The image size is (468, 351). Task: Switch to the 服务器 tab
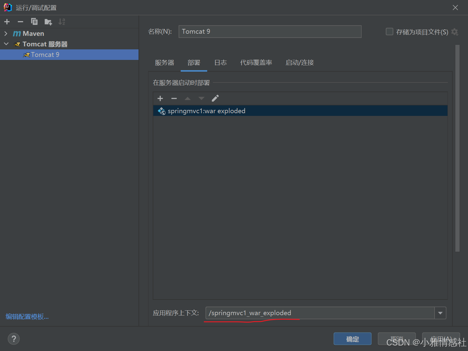(165, 63)
